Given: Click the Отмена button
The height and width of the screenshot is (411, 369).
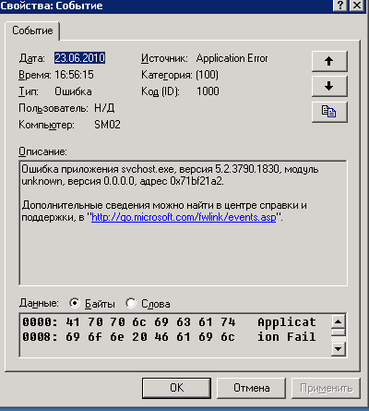Looking at the screenshot, I should pos(251,388).
